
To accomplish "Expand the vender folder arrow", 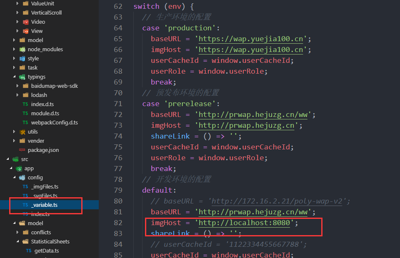I will click(x=14, y=141).
